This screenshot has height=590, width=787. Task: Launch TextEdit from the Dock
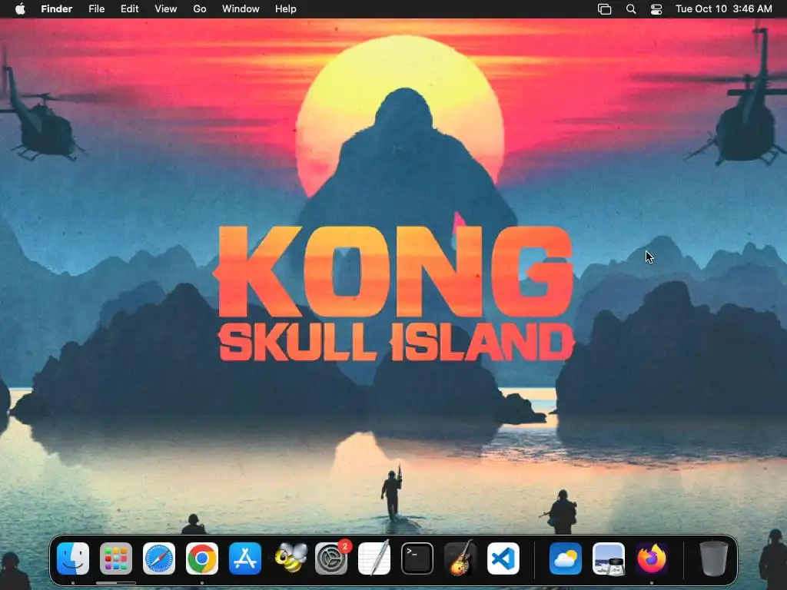coord(374,559)
